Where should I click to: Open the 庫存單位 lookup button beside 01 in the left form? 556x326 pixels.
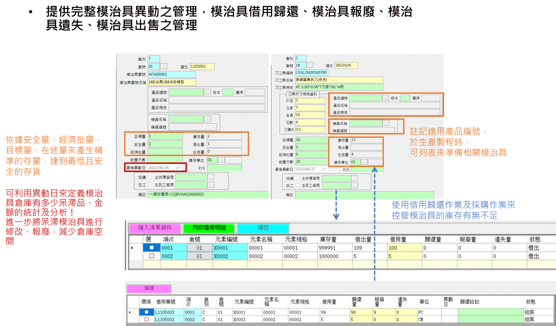[x=221, y=160]
